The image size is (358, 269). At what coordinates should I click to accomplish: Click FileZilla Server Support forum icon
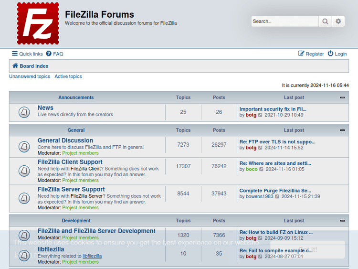[x=24, y=198]
